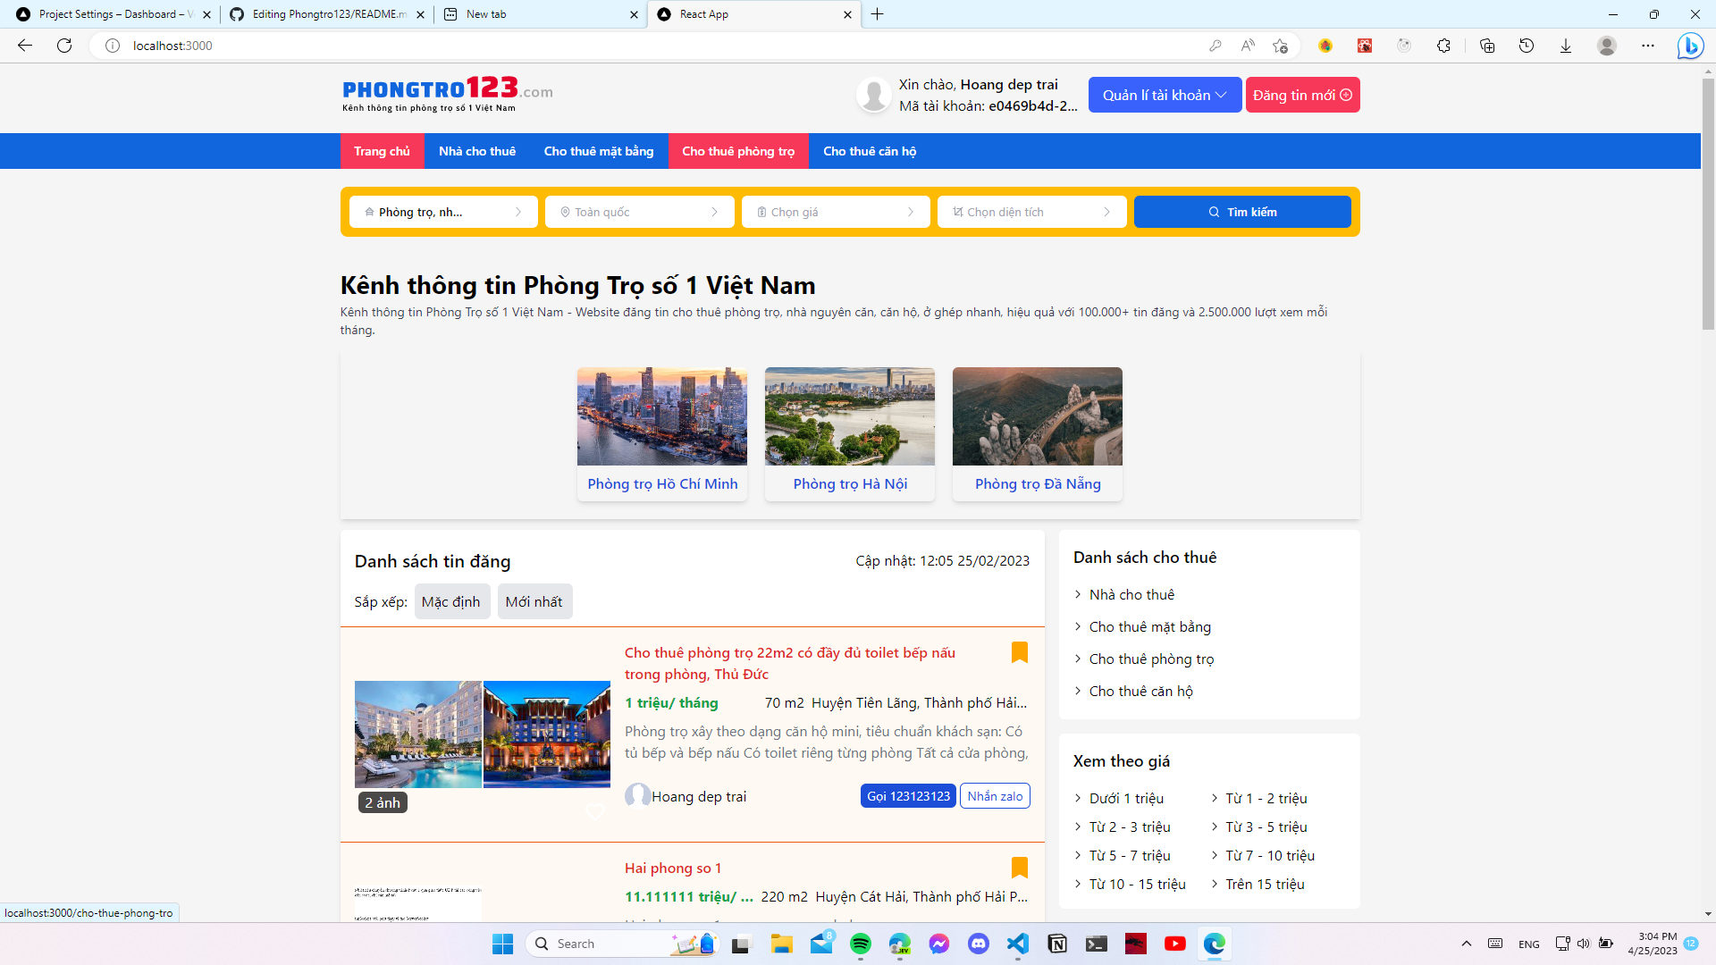Open sidebar link Cho thuê mặt bằng

pos(1149,626)
